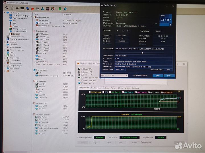Launch System Stability Test flame toolbar icon
Viewport: 205px width, 153px height.
[x=32, y=8]
